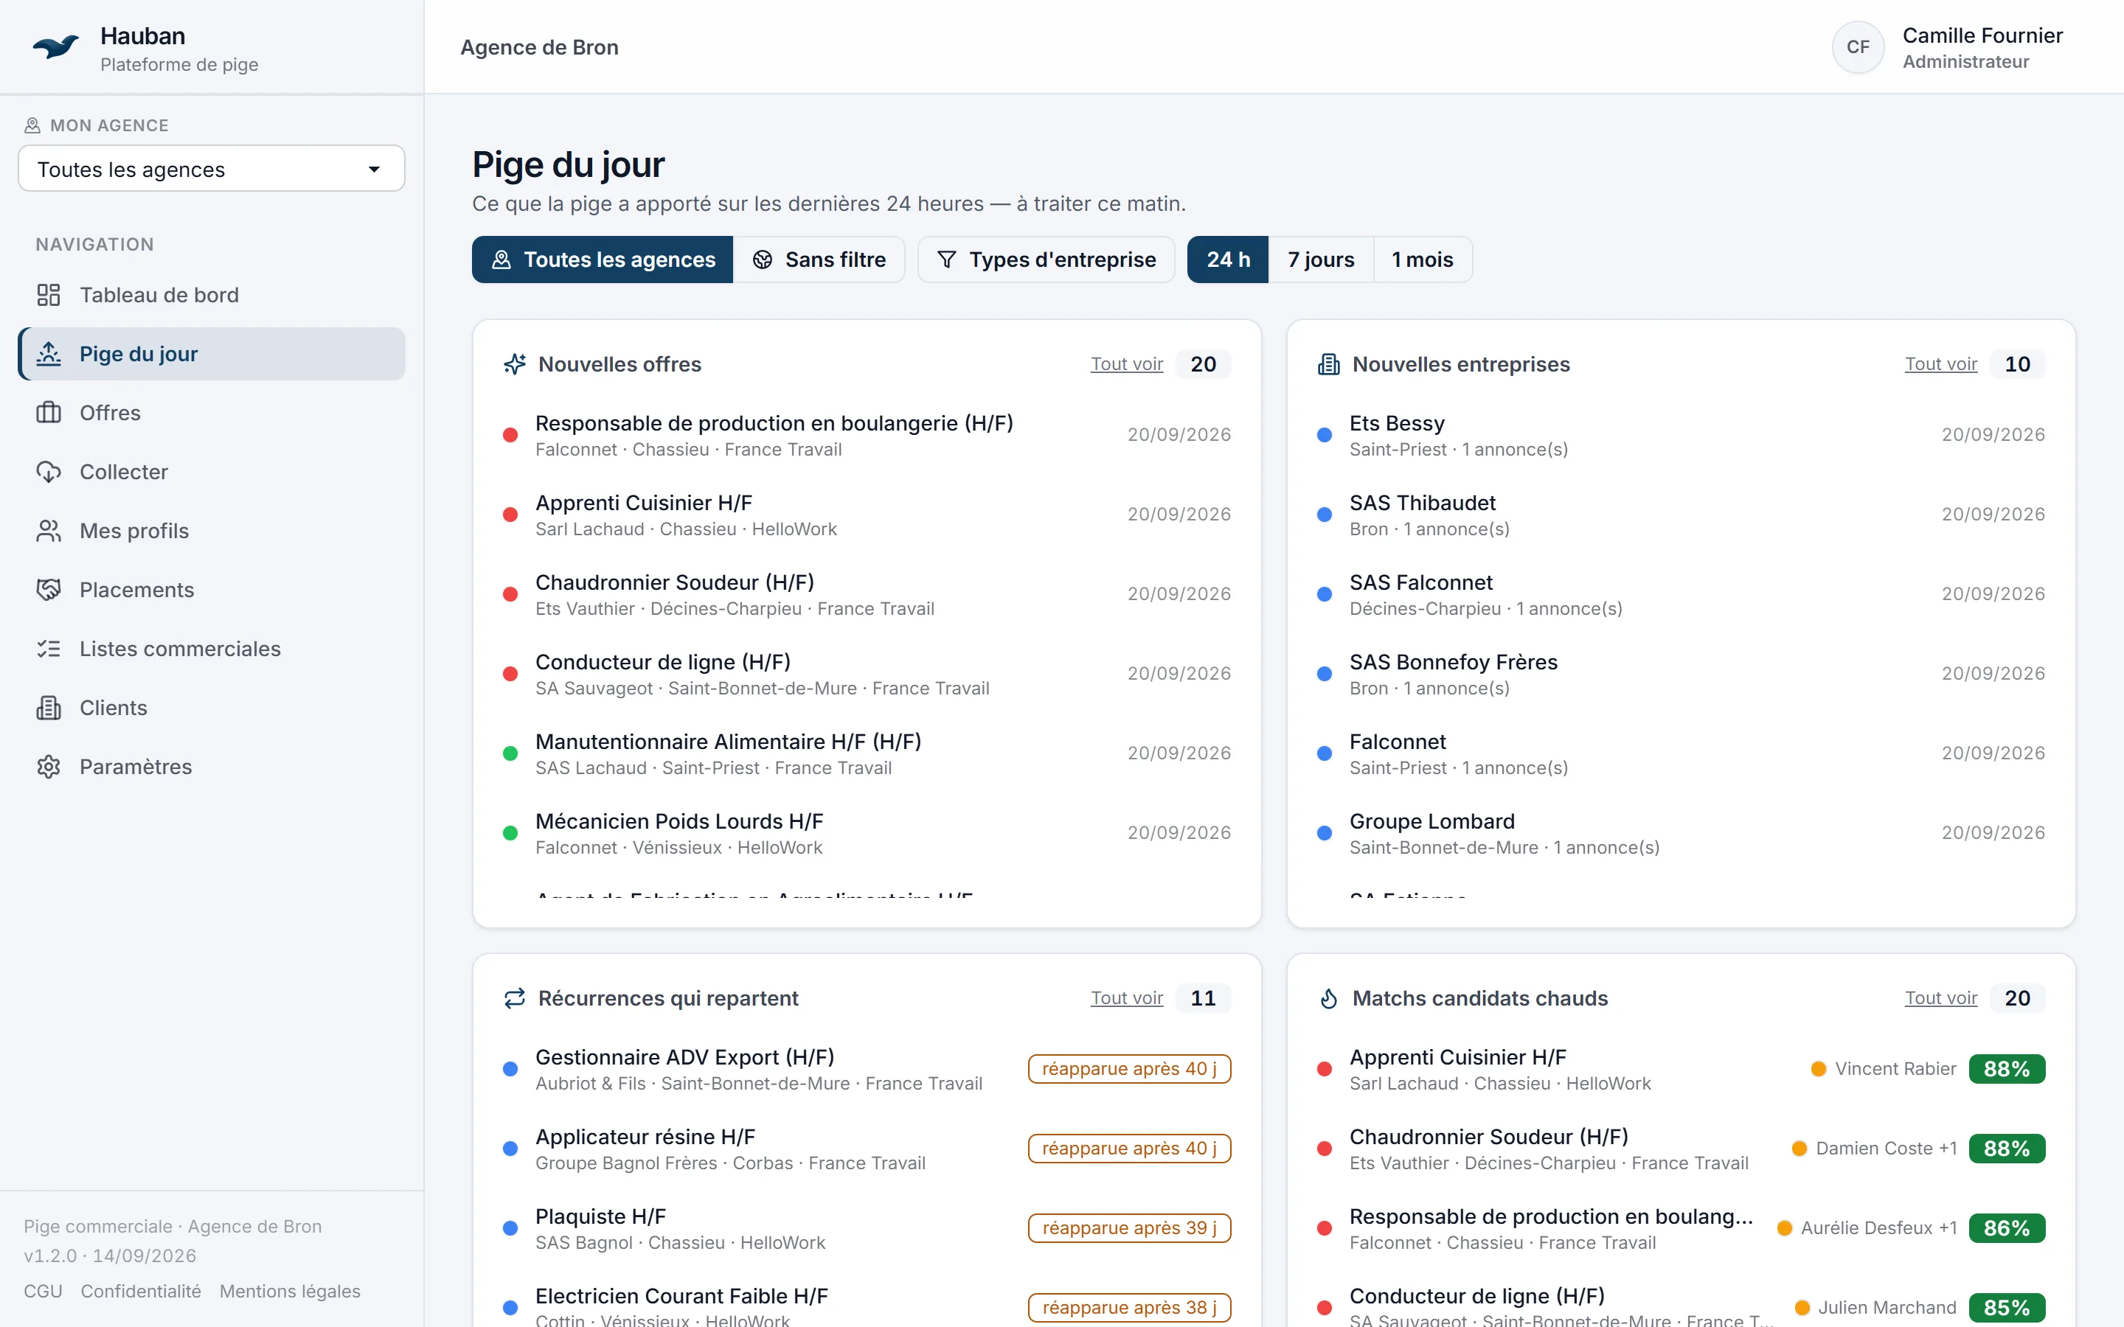Open the SAS Falconnet company
The image size is (2124, 1327).
[x=1681, y=595]
